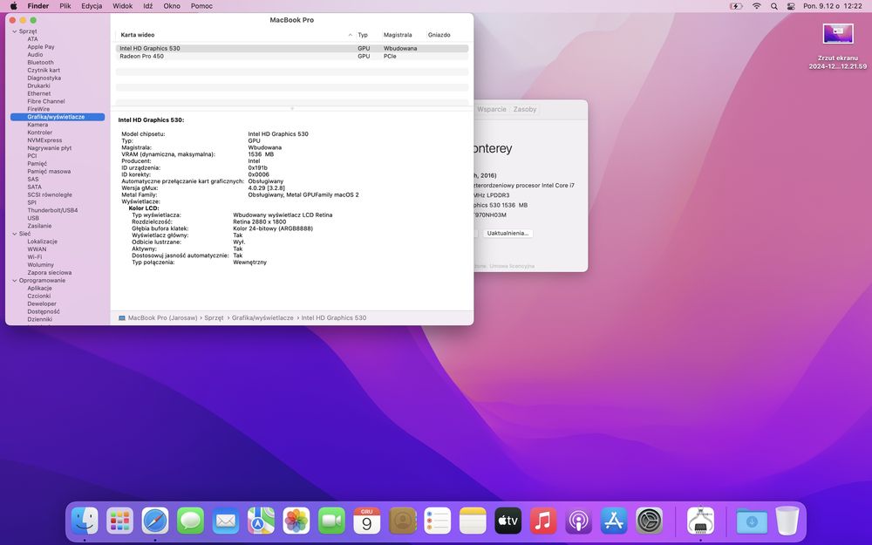This screenshot has height=545, width=872.
Task: Select Wi-Fi under Sieć in sidebar
Action: point(35,257)
